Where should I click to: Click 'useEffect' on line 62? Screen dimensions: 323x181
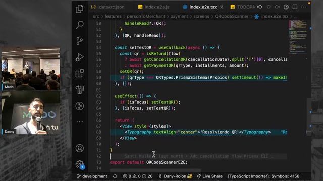pyautogui.click(x=126, y=96)
